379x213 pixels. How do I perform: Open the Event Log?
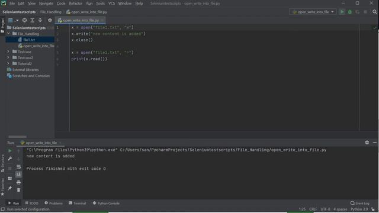click(x=360, y=203)
